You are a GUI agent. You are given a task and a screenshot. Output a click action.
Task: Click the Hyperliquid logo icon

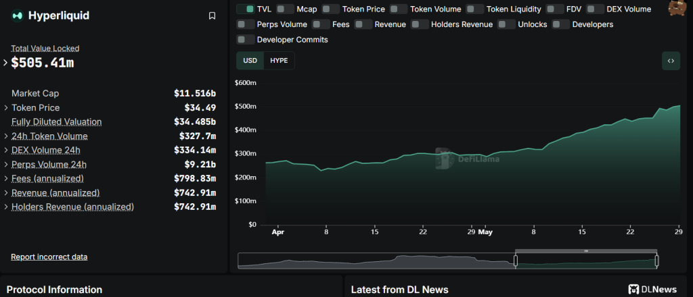tap(17, 16)
